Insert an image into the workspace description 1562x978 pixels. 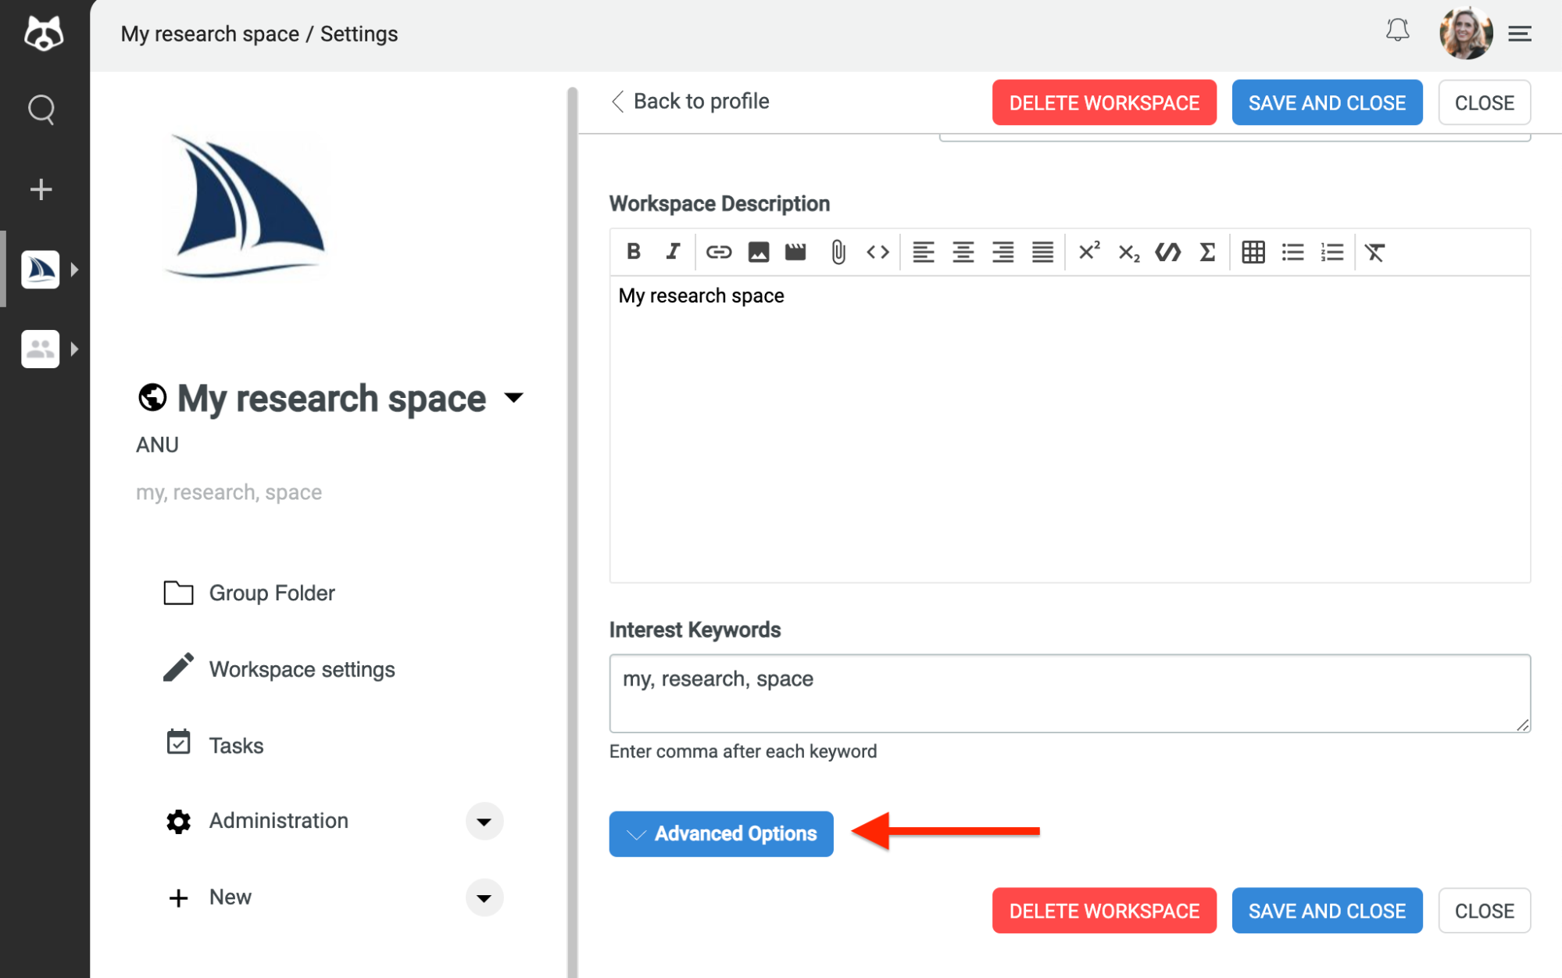[757, 252]
